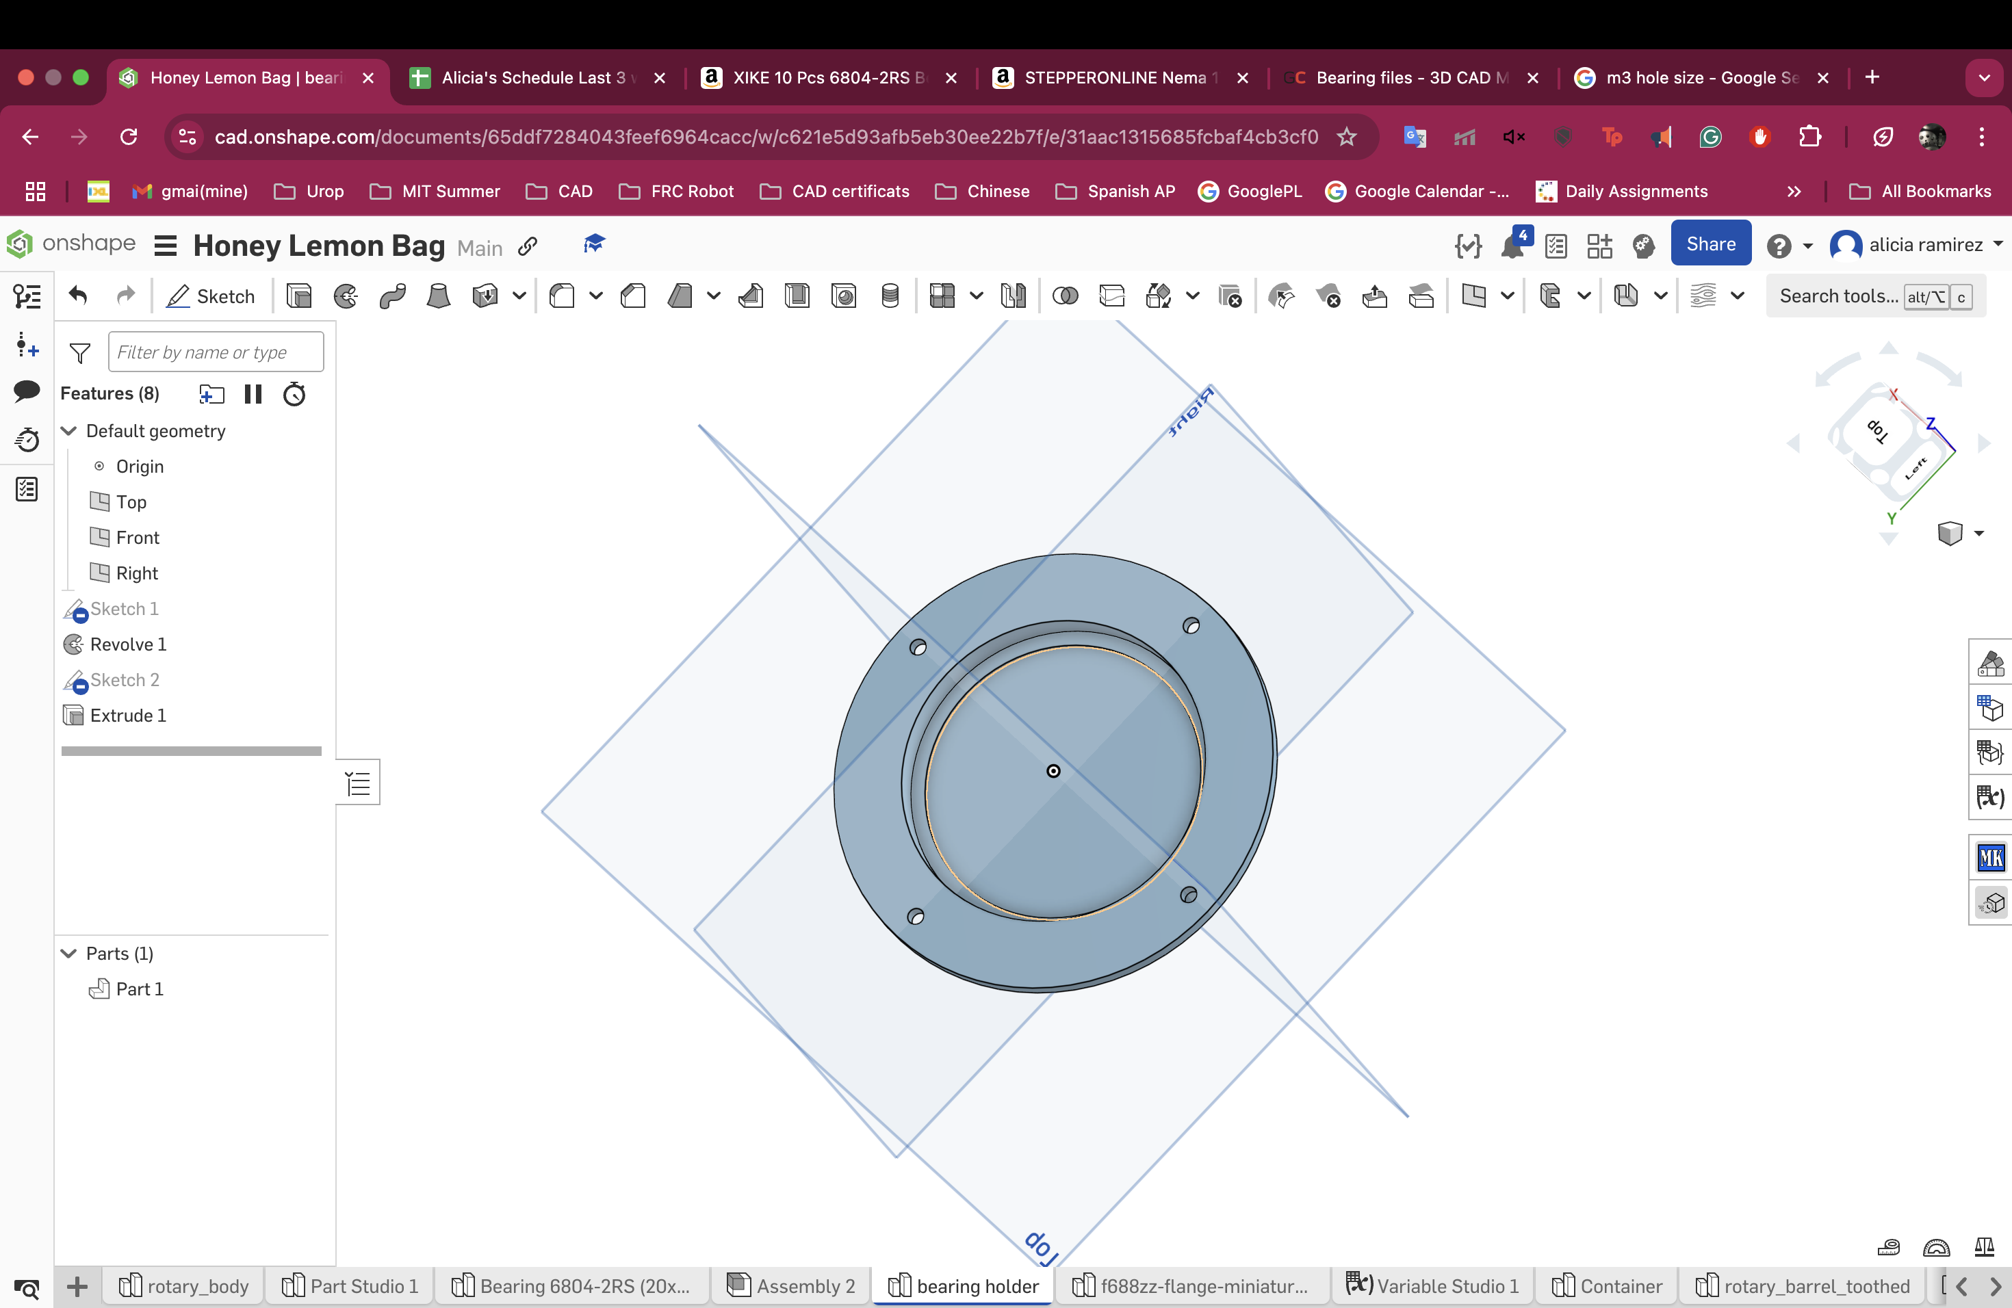Open the Onshape hamburger menu
Screen dimensions: 2012x1308
pos(166,246)
